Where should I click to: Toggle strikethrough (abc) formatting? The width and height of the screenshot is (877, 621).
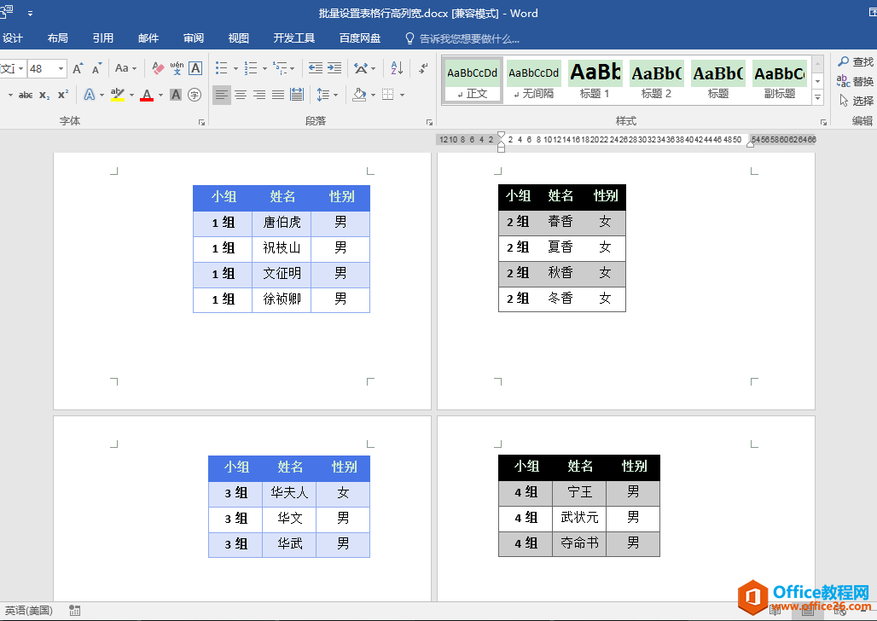[26, 95]
